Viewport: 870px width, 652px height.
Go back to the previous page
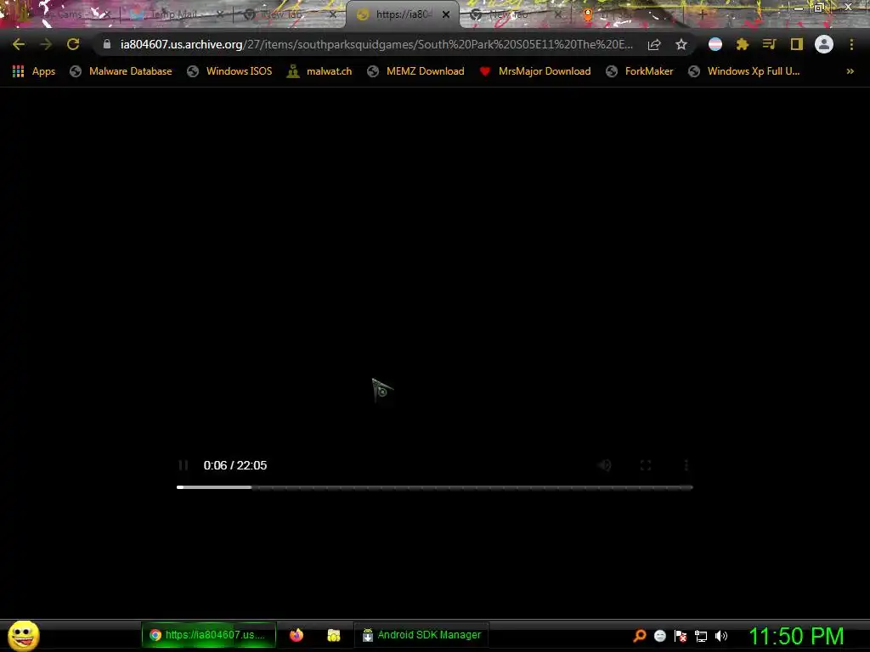[x=19, y=44]
